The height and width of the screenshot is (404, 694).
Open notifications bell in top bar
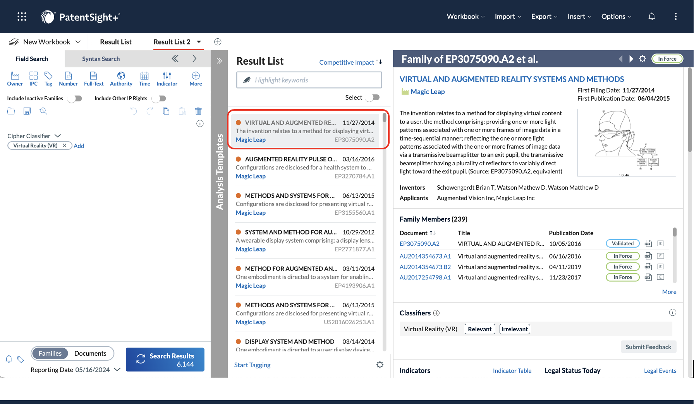[652, 17]
